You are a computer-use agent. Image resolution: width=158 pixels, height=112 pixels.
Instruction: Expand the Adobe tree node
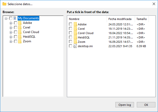[x=11, y=23]
